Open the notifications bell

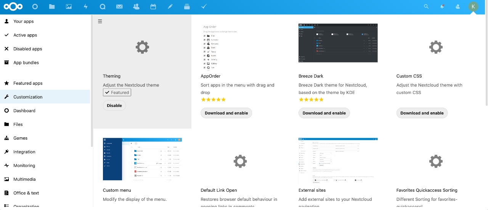[442, 6]
